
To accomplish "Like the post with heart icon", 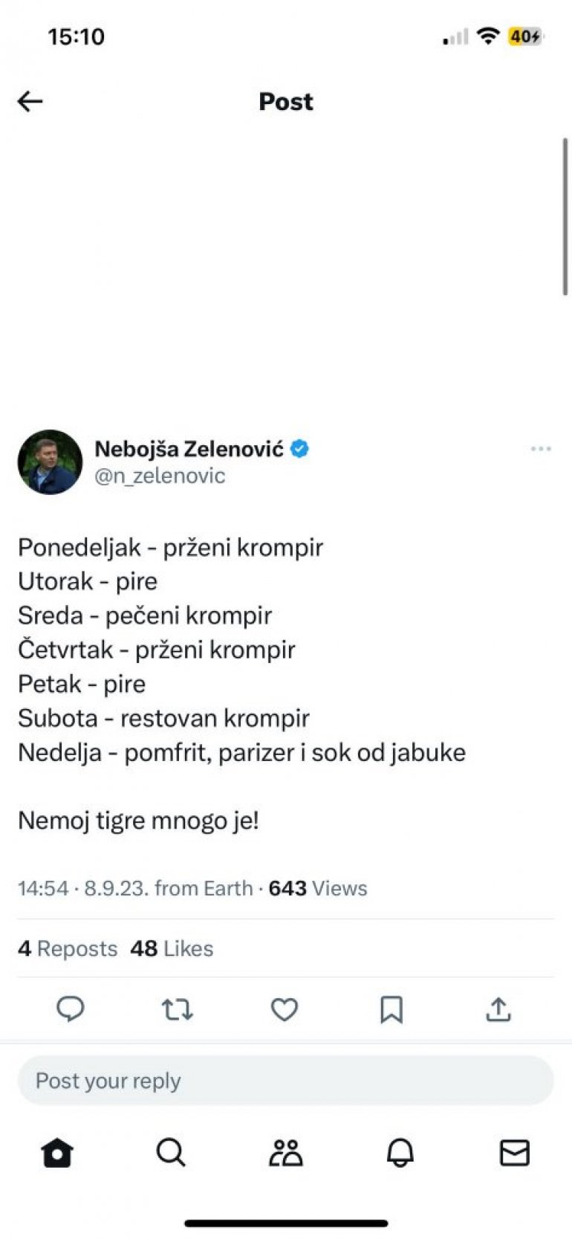I will pyautogui.click(x=285, y=1009).
